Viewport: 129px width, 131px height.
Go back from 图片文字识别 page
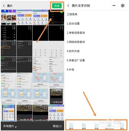point(68,6)
